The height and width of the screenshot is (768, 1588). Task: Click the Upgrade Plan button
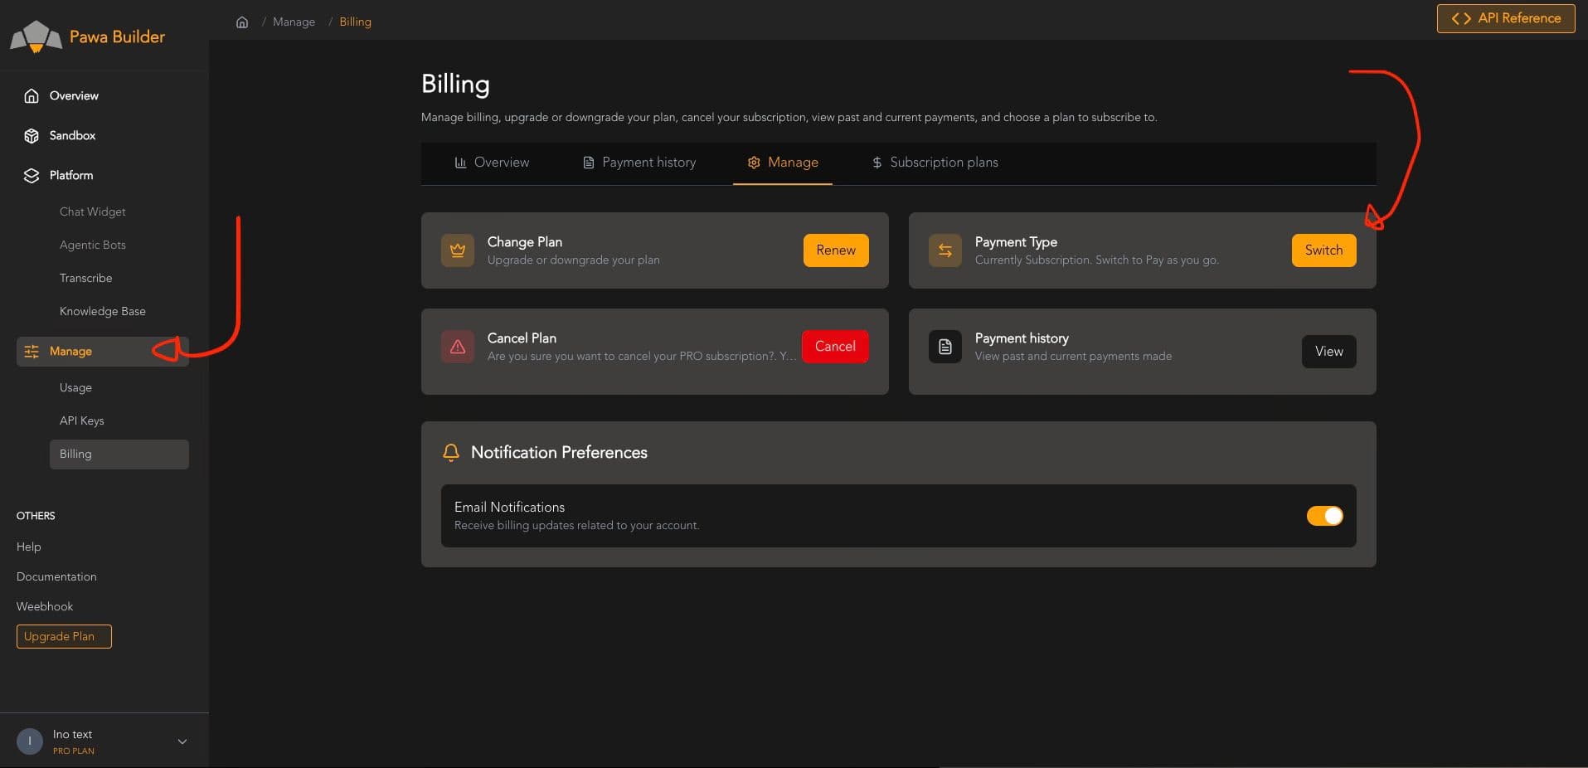click(64, 636)
